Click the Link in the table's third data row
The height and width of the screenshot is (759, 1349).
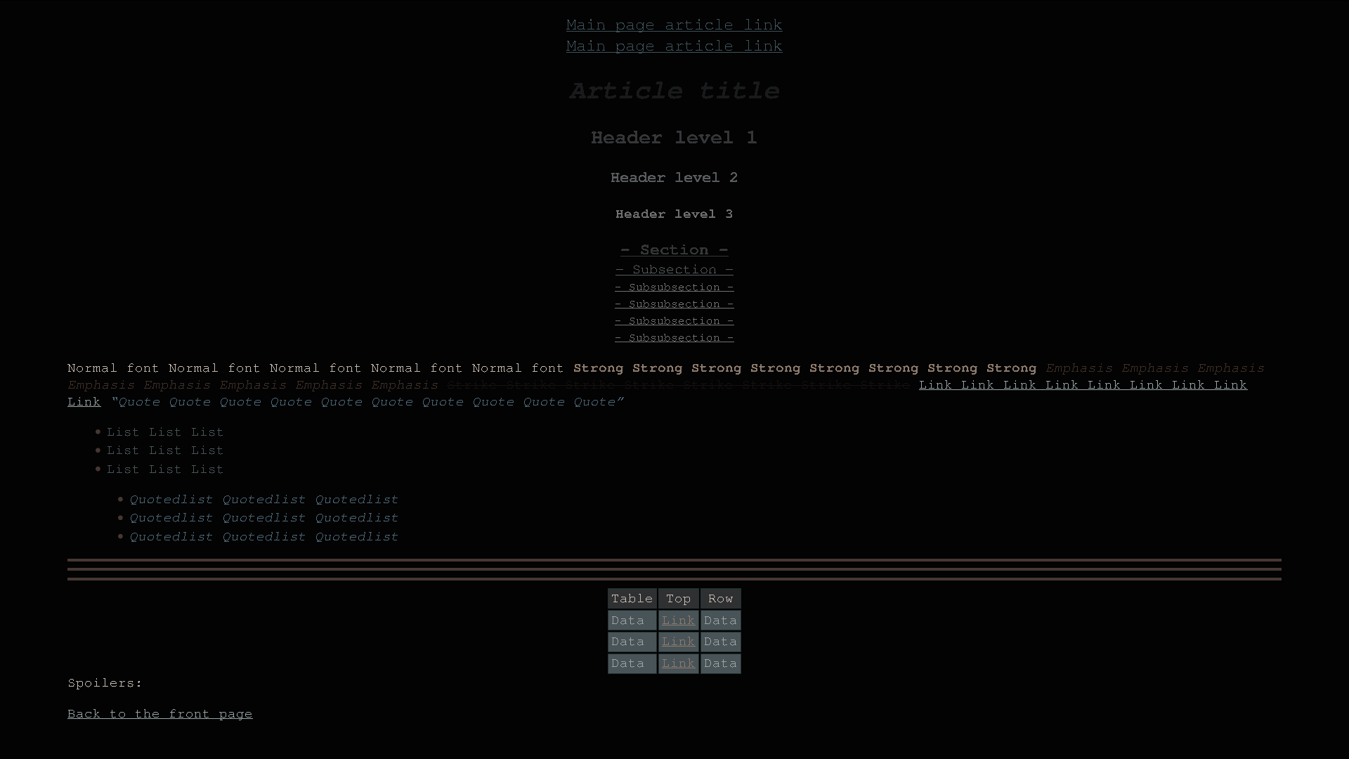(x=678, y=663)
